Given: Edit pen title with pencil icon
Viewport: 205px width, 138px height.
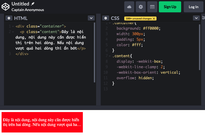Looking at the screenshot, I should (33, 4).
